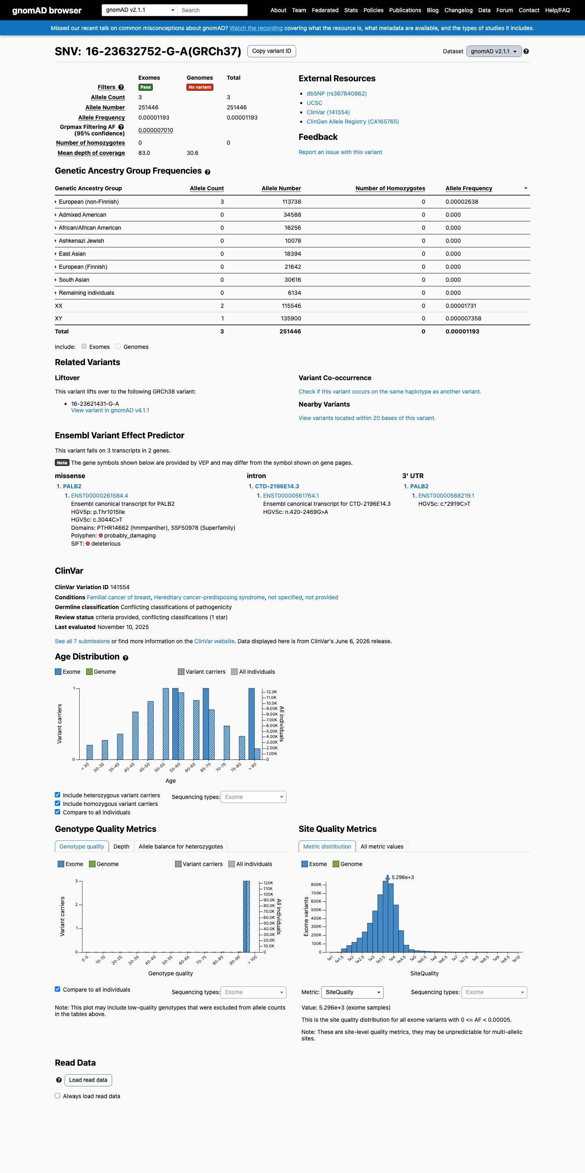This screenshot has height=1173, width=585.
Task: Click the Number of Homozygotes column header
Action: point(390,189)
